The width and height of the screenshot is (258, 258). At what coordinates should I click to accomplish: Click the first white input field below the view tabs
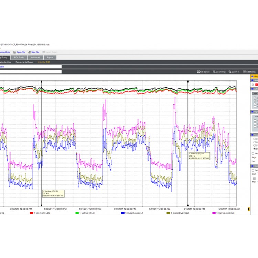[x=31, y=67]
